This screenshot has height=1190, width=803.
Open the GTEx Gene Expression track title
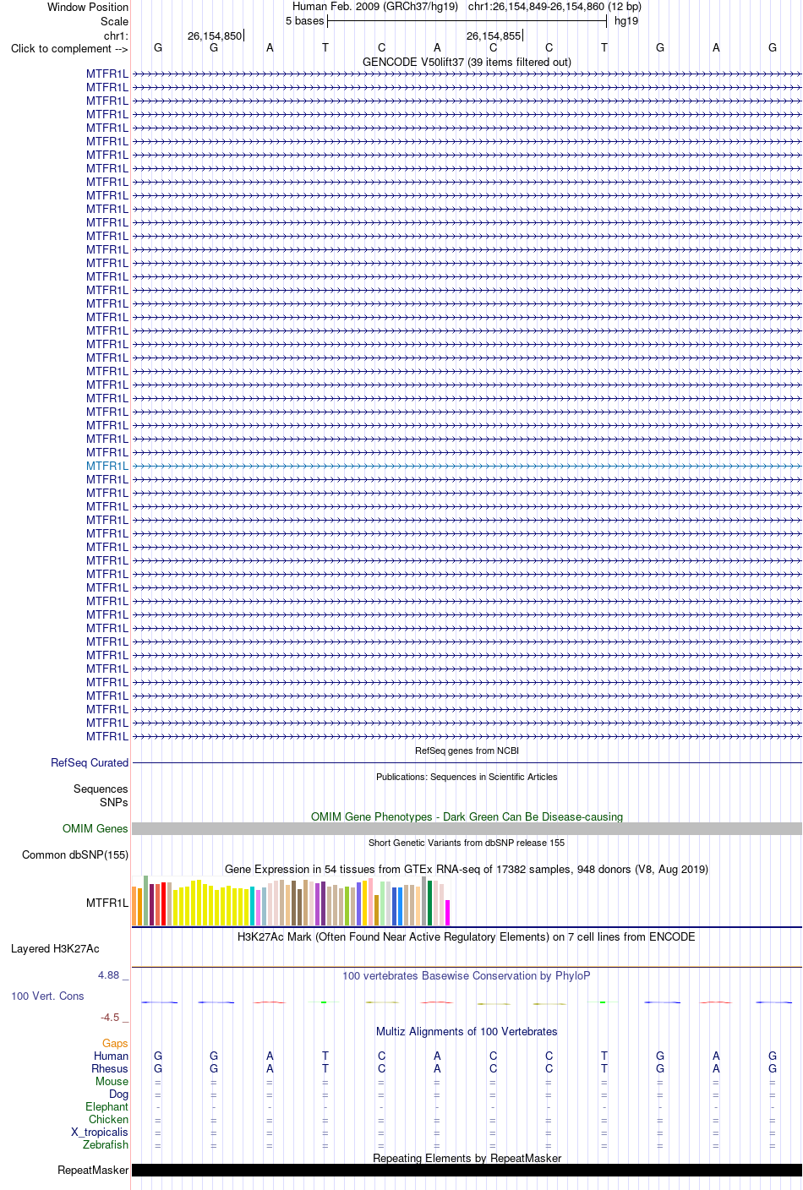coord(467,869)
